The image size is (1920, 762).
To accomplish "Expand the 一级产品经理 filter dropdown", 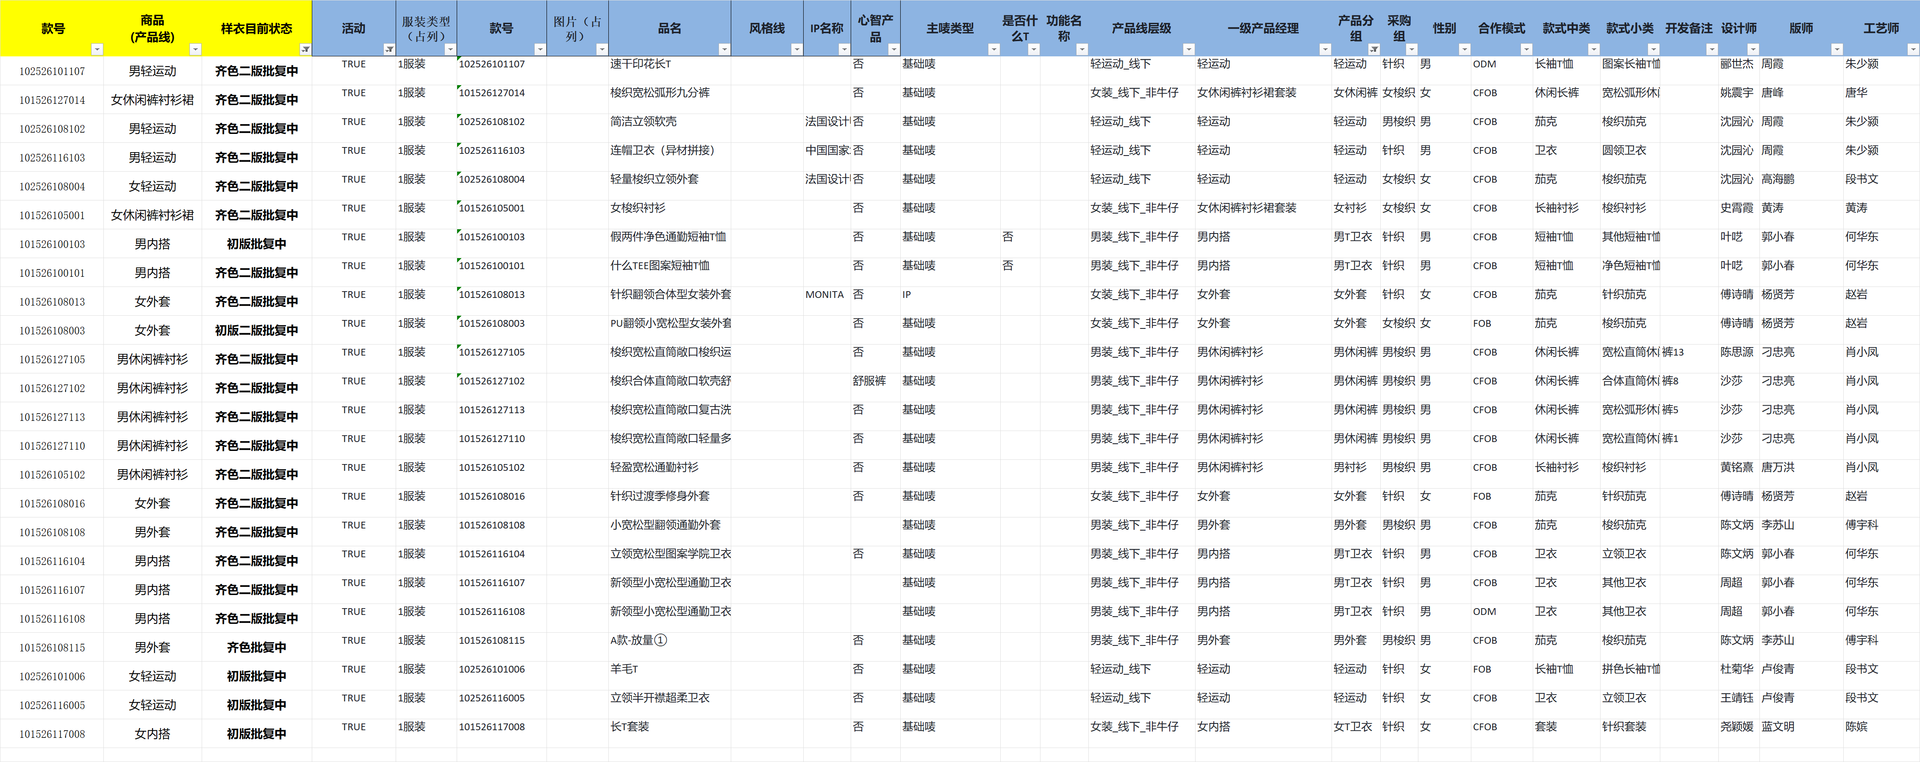I will (x=1324, y=49).
